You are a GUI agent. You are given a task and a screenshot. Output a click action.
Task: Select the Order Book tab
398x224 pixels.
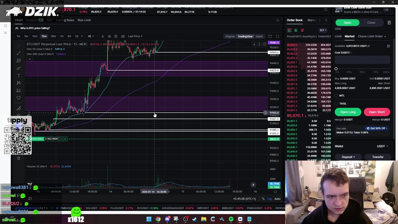pos(294,20)
